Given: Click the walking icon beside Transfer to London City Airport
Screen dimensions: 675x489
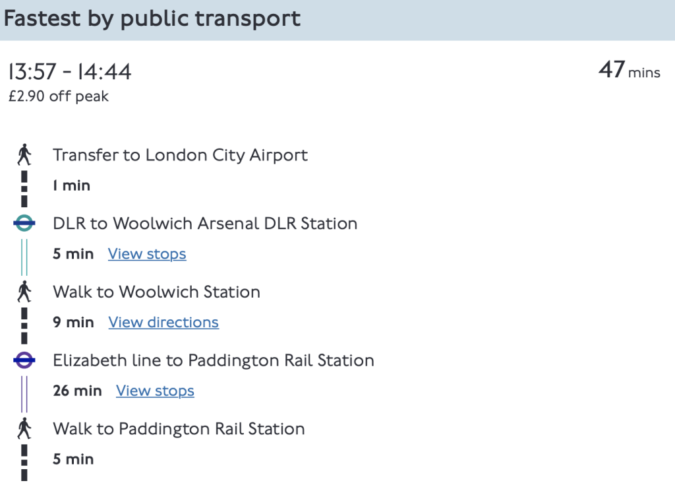Looking at the screenshot, I should [x=24, y=155].
